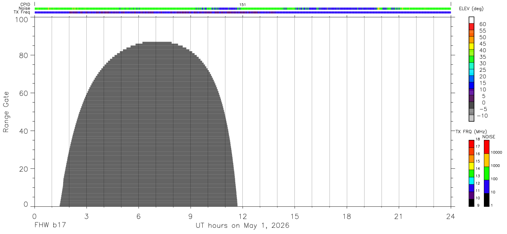Select the orange NOISE swatch between 1000 and 10000

pyautogui.click(x=486, y=160)
